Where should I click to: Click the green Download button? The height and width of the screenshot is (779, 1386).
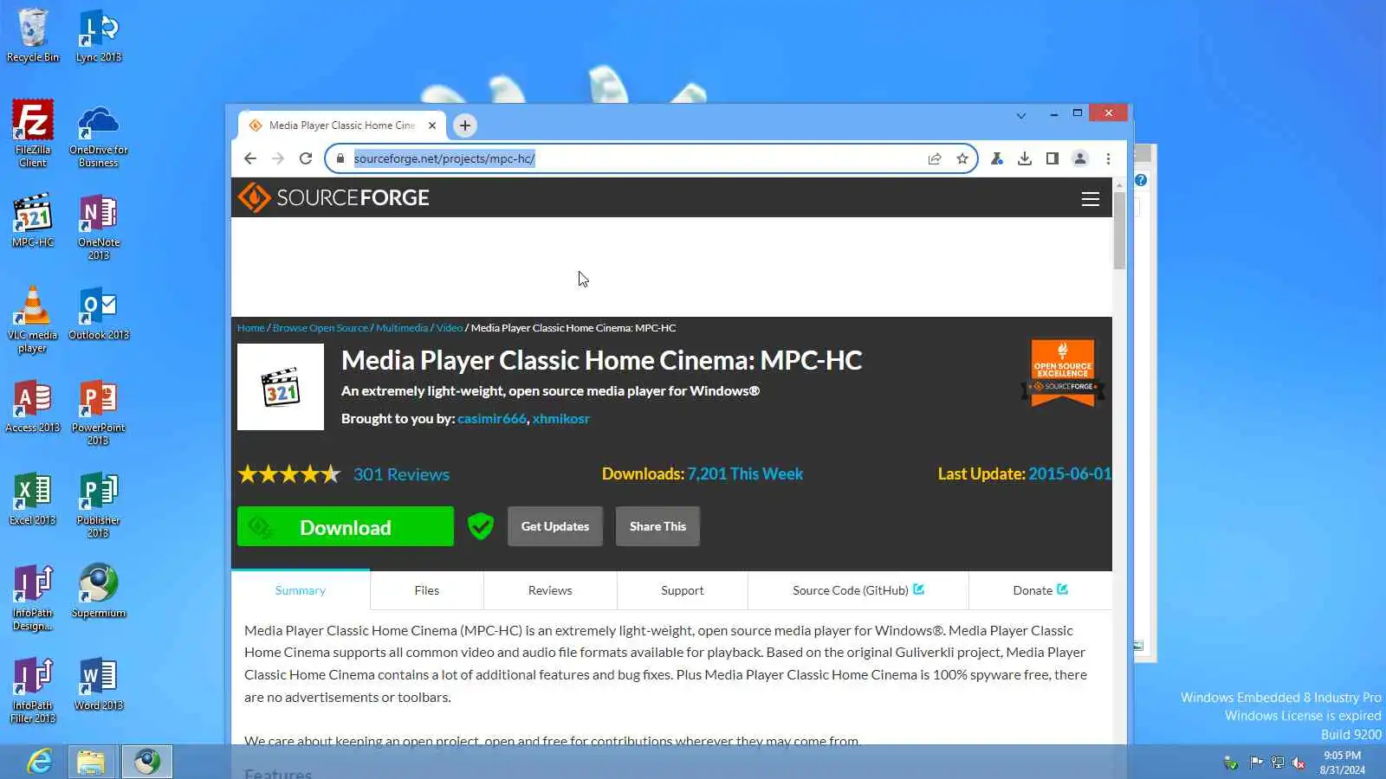(x=346, y=526)
